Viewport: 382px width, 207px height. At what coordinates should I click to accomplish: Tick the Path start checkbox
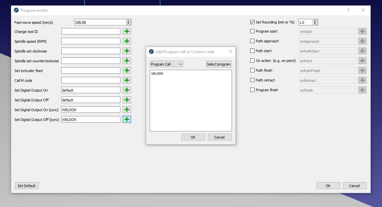point(252,51)
